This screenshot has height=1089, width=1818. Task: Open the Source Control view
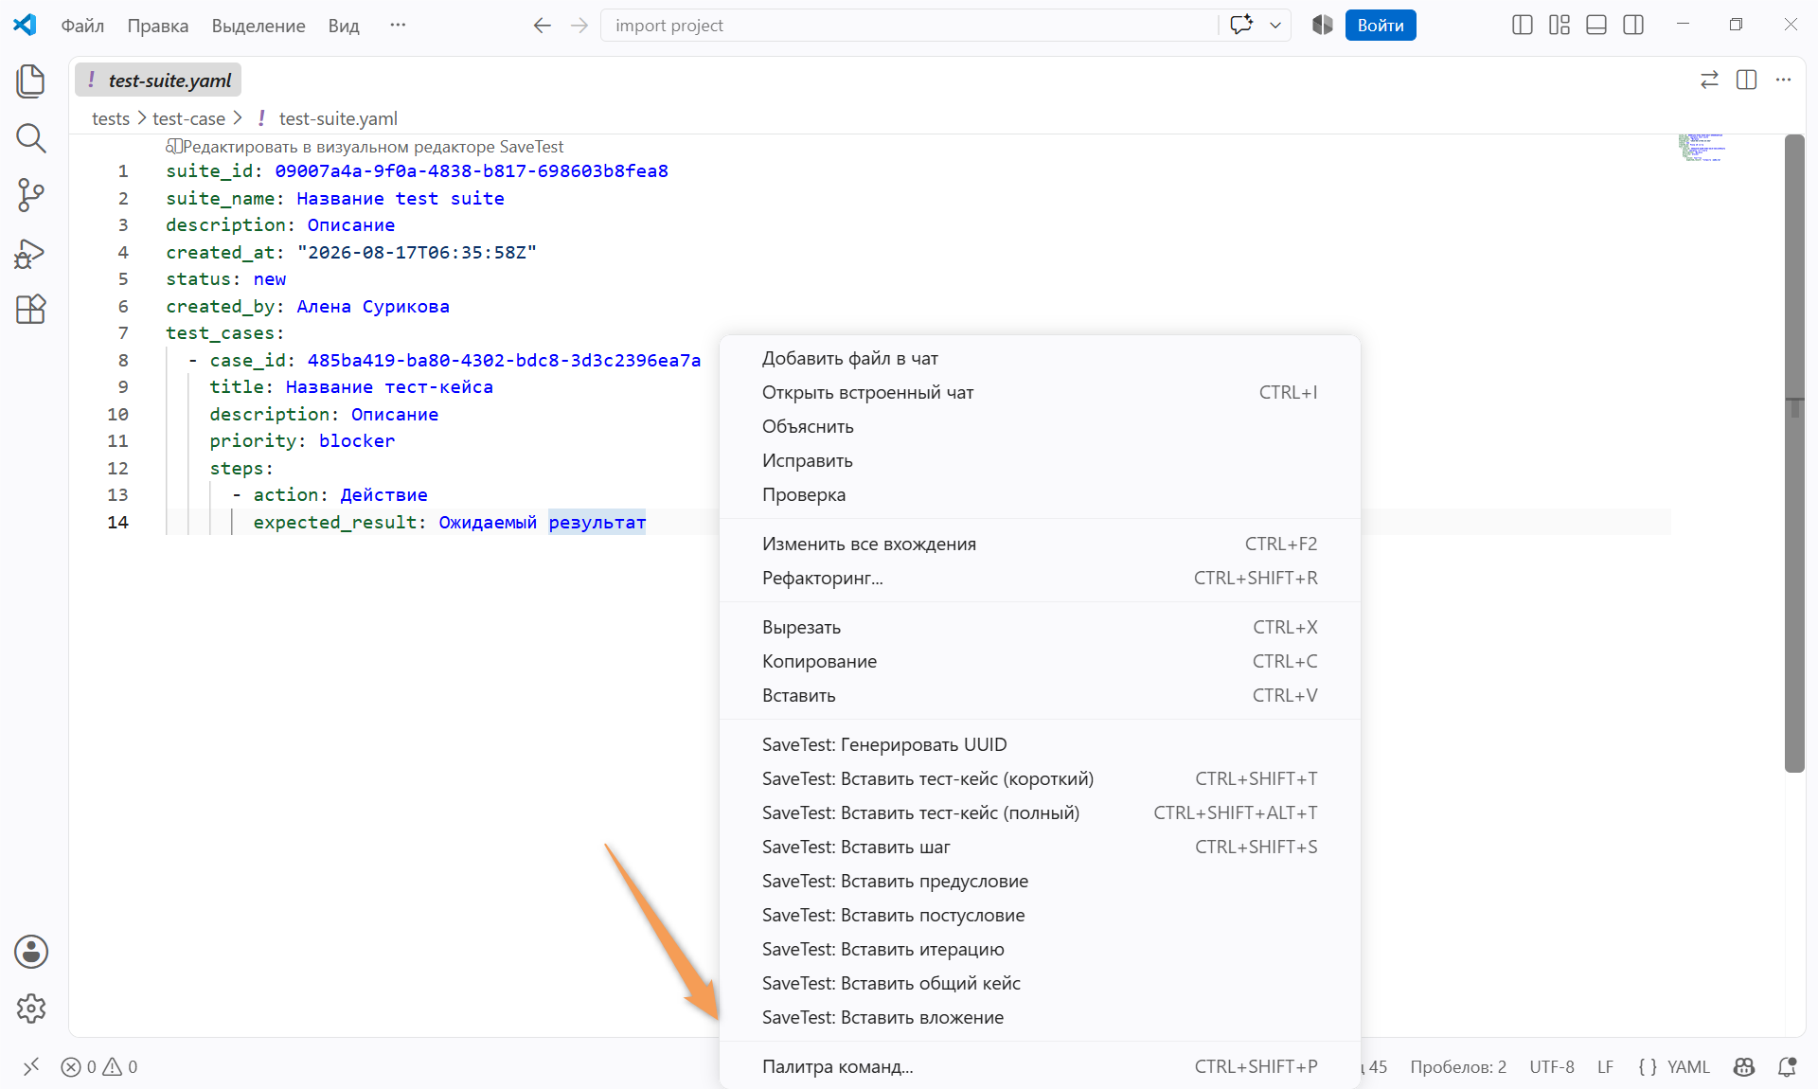coord(31,195)
